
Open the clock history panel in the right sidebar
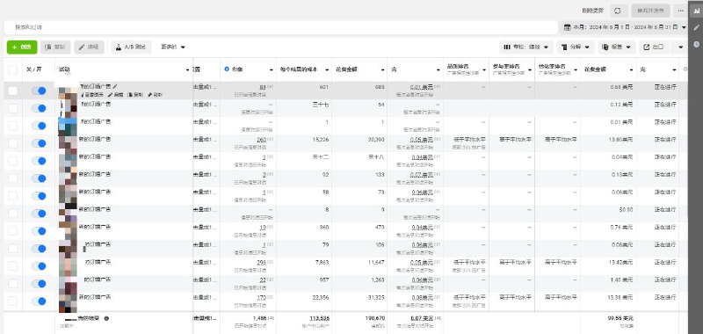tap(696, 44)
